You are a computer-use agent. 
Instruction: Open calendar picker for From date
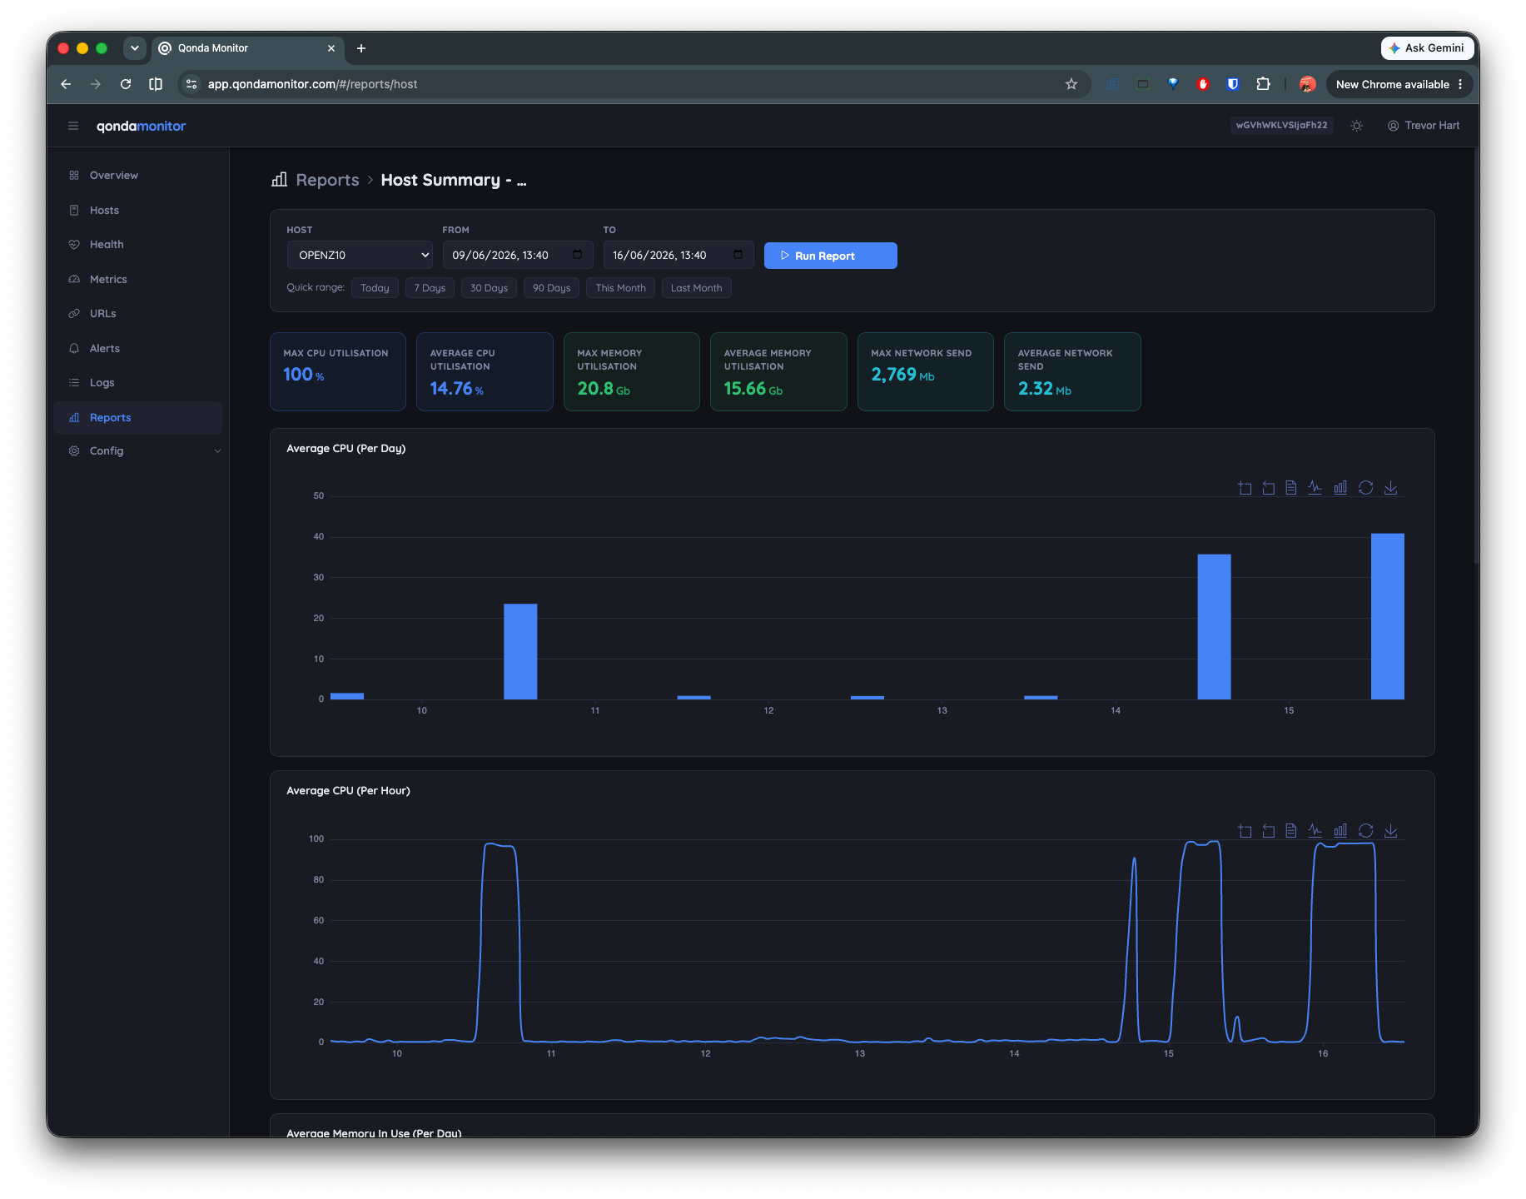(578, 255)
